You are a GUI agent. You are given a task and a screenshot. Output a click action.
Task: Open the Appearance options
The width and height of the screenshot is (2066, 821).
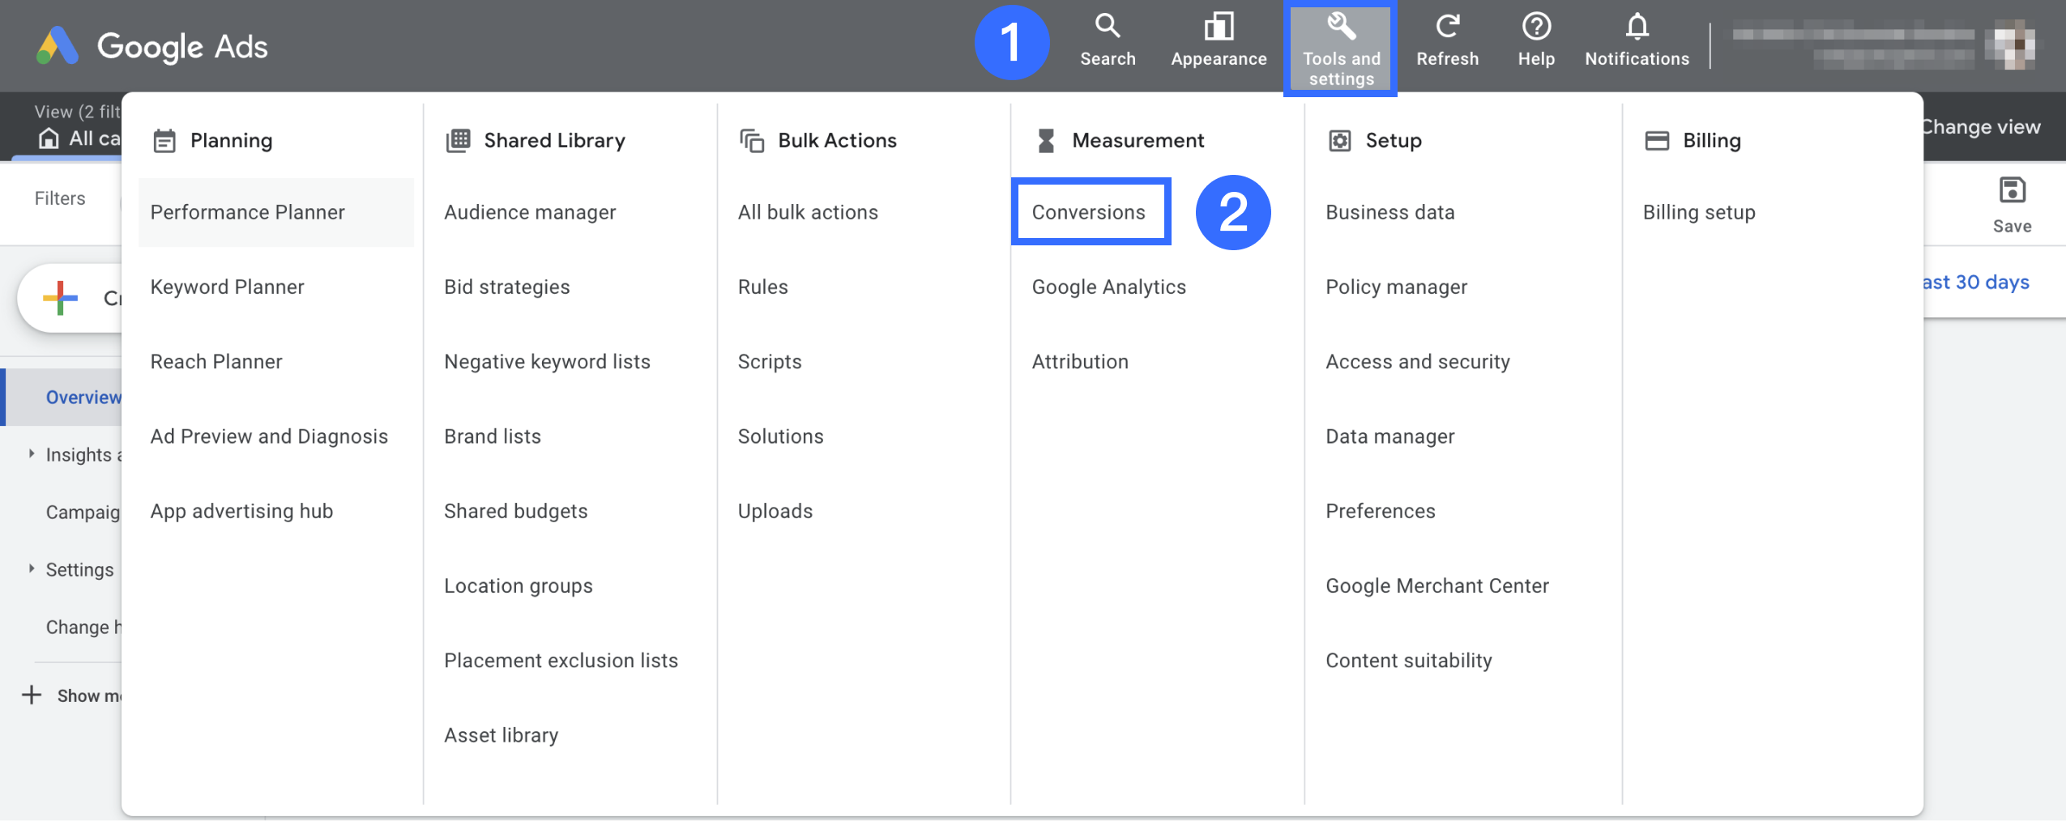[1218, 40]
